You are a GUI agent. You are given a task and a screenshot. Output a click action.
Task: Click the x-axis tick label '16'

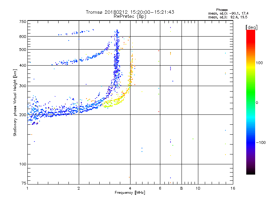point(233,188)
